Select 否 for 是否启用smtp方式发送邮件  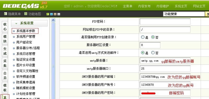pyautogui.click(x=153, y=53)
